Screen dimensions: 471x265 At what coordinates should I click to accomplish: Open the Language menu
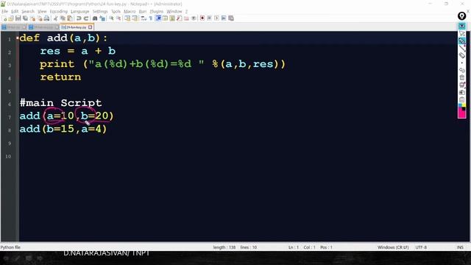pos(80,12)
